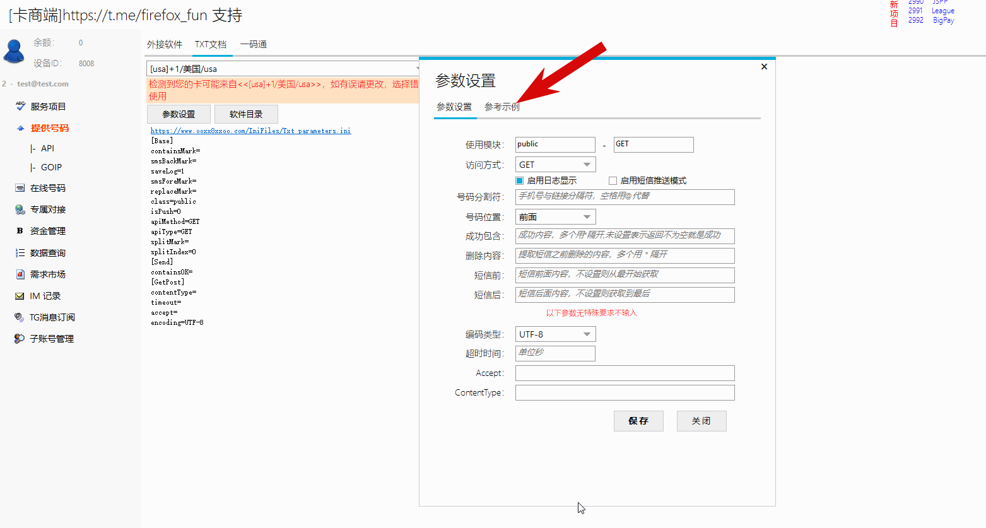The height and width of the screenshot is (528, 986).
Task: Open 数据查询 in the sidebar
Action: [x=48, y=253]
